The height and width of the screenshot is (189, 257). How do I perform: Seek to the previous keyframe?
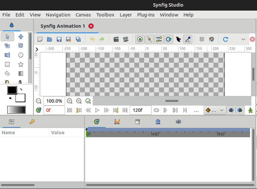coord(79,110)
